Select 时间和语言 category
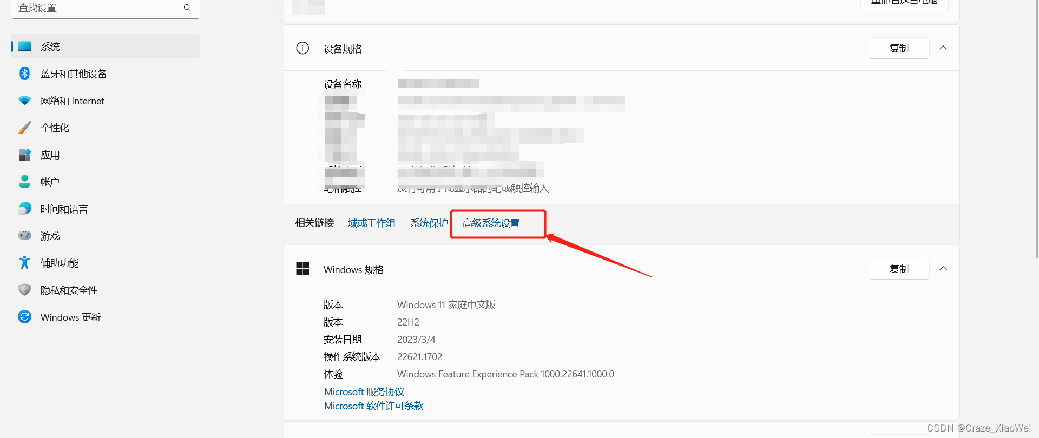Viewport: 1039px width, 438px height. pyautogui.click(x=106, y=209)
